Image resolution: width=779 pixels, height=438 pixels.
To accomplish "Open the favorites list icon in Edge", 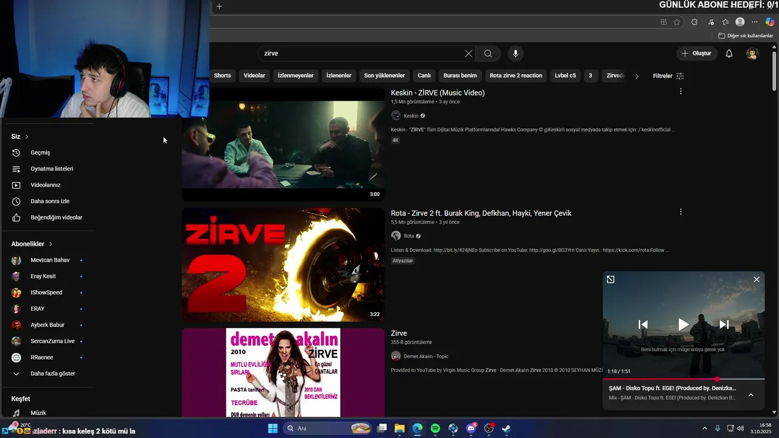I will 725,22.
